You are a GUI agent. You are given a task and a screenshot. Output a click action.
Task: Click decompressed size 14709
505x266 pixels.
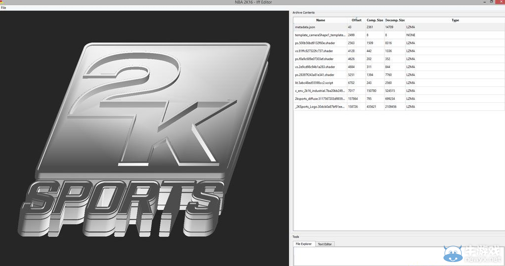389,27
